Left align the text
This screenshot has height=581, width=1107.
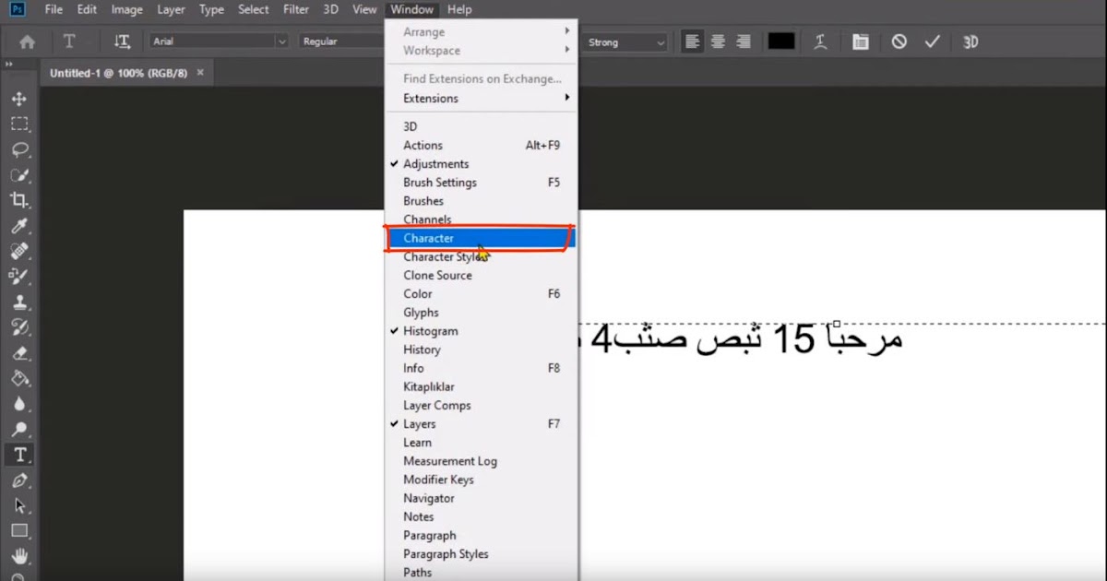(x=692, y=41)
